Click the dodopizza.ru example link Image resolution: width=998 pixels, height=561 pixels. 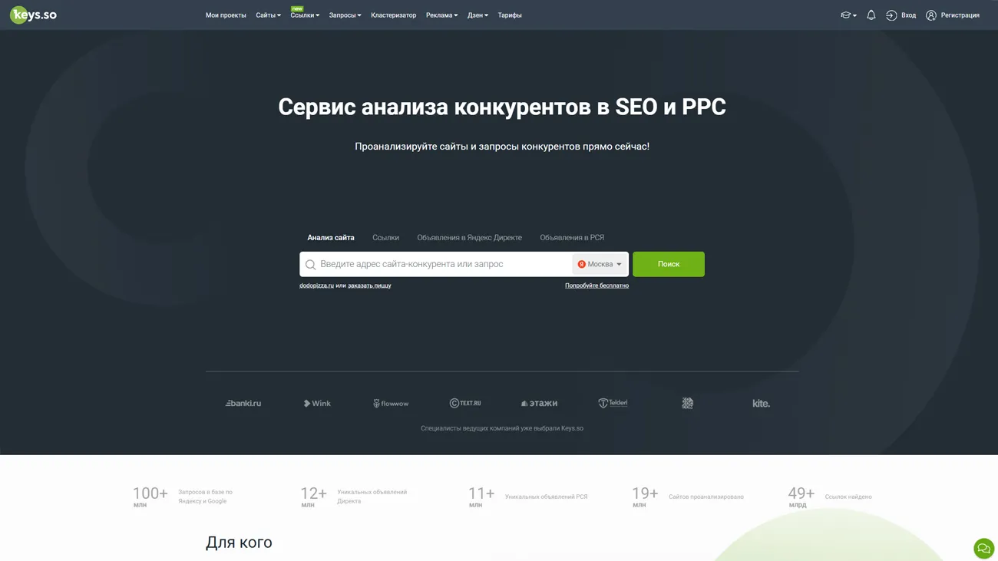click(x=316, y=285)
